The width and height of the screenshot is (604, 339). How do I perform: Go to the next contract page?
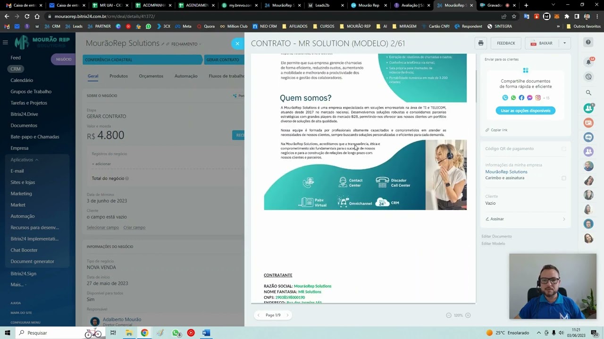287,315
